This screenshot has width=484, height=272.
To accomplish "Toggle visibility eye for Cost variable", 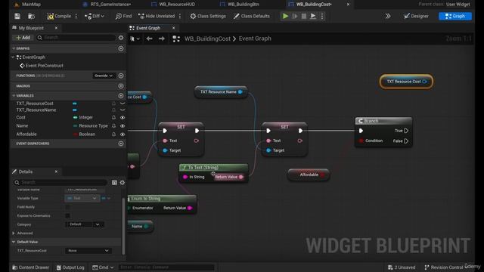I will point(123,118).
